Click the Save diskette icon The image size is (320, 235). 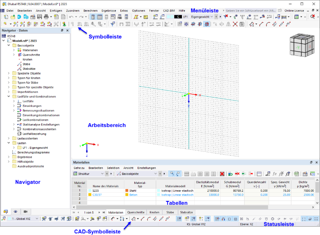pos(40,17)
